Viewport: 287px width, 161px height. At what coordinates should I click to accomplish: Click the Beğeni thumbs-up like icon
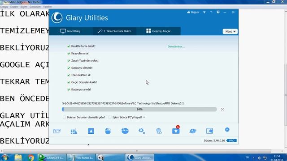coord(193,12)
